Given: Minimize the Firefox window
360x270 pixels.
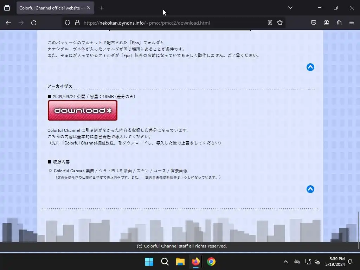Looking at the screenshot, I should click(x=319, y=8).
